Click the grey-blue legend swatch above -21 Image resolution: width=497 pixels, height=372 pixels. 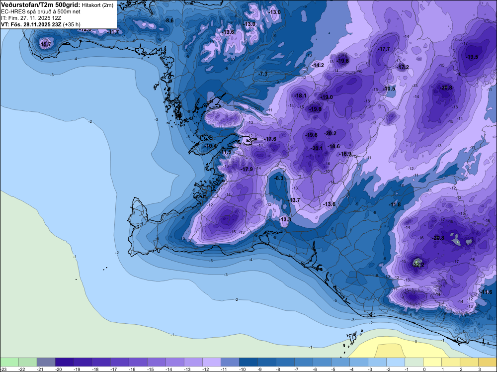46,362
